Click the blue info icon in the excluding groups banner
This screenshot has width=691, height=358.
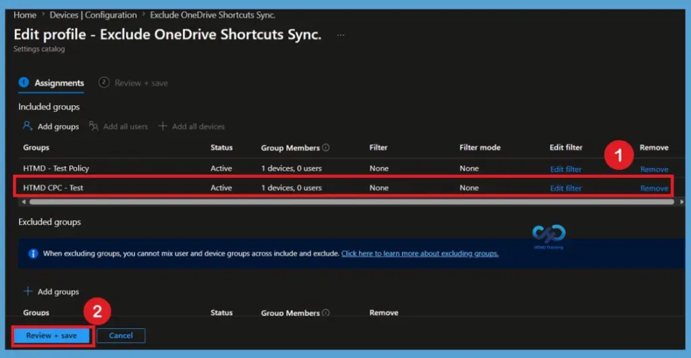33,253
